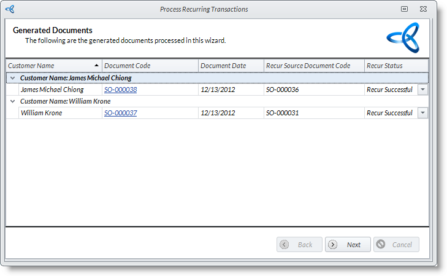Open Recur Status dropdown for James Michael Chiong
Image resolution: width=447 pixels, height=276 pixels.
(422, 90)
